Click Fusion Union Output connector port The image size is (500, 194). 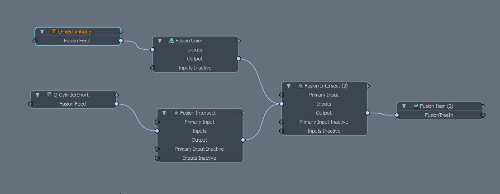[238, 59]
